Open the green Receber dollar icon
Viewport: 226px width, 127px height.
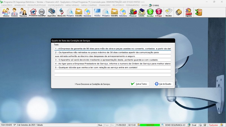(x=150, y=12)
